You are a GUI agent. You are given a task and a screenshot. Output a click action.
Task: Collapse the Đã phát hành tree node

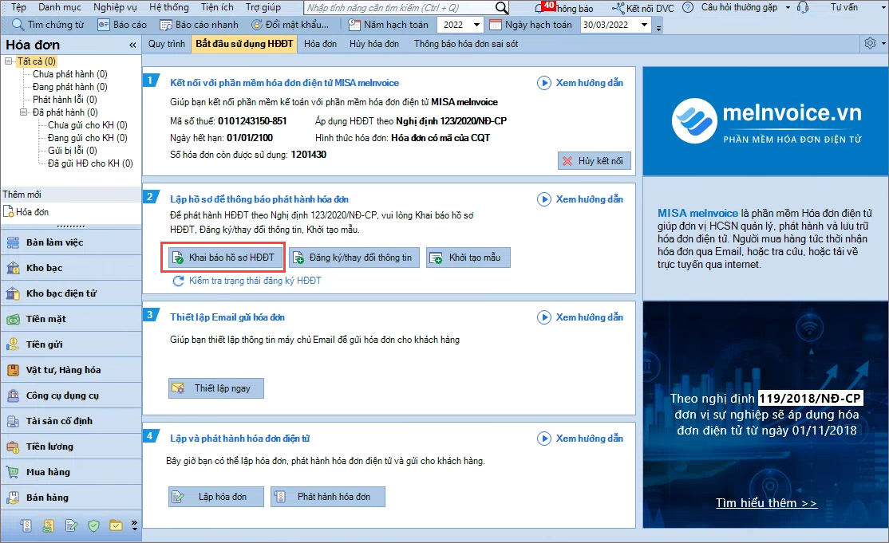[x=24, y=112]
